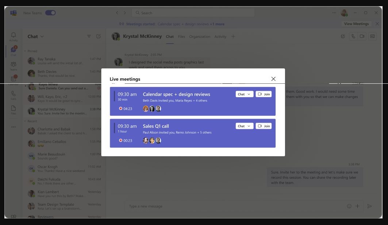Open Activity in the left sidebar

pyautogui.click(x=14, y=36)
